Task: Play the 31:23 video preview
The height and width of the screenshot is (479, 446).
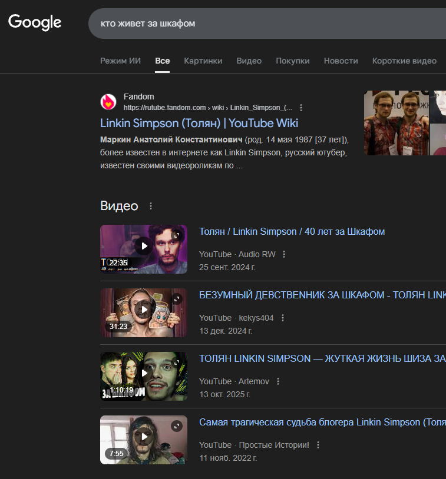Action: click(144, 310)
